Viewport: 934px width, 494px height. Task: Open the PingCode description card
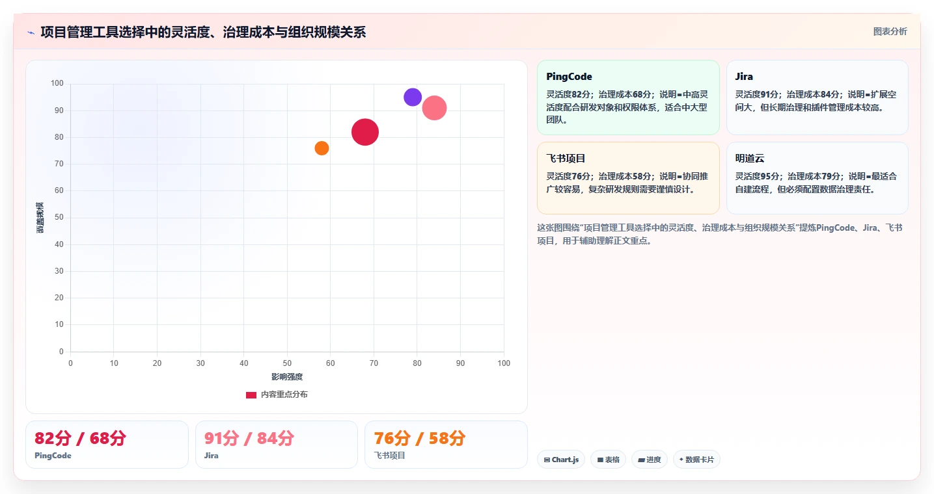(628, 97)
